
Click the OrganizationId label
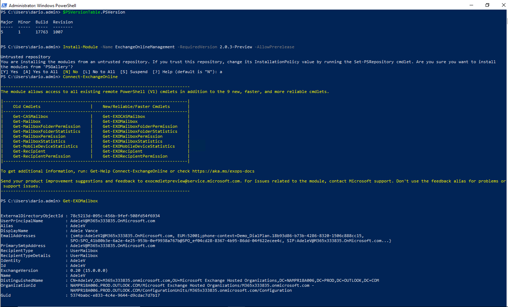coord(18,285)
